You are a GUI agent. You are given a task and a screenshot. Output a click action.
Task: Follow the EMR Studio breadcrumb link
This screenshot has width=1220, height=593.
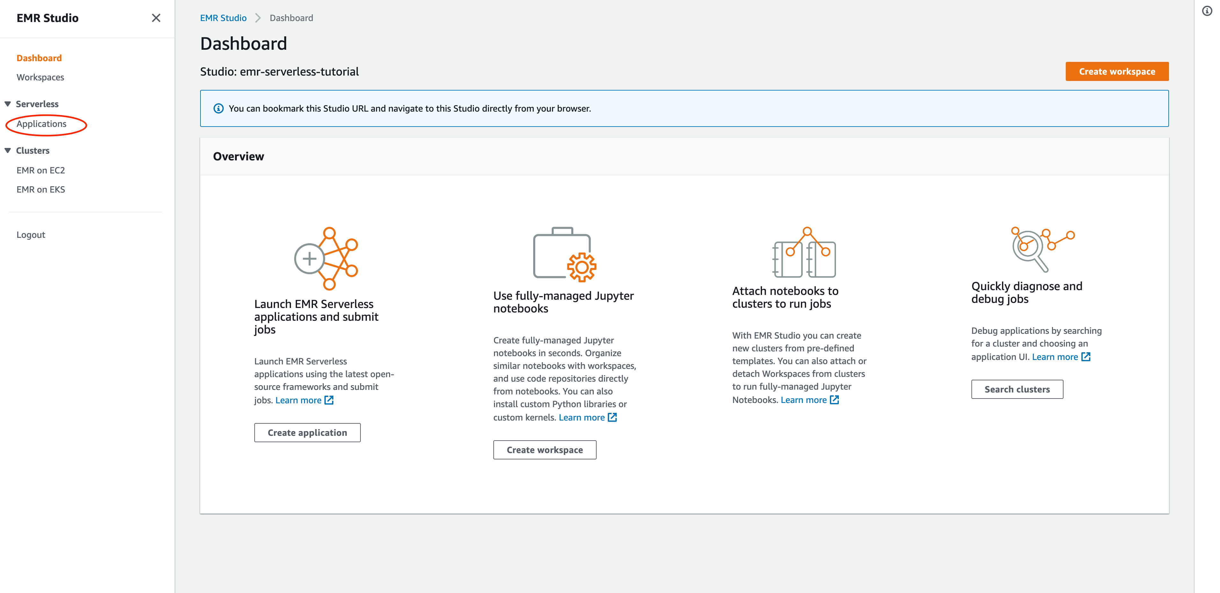[x=223, y=18]
